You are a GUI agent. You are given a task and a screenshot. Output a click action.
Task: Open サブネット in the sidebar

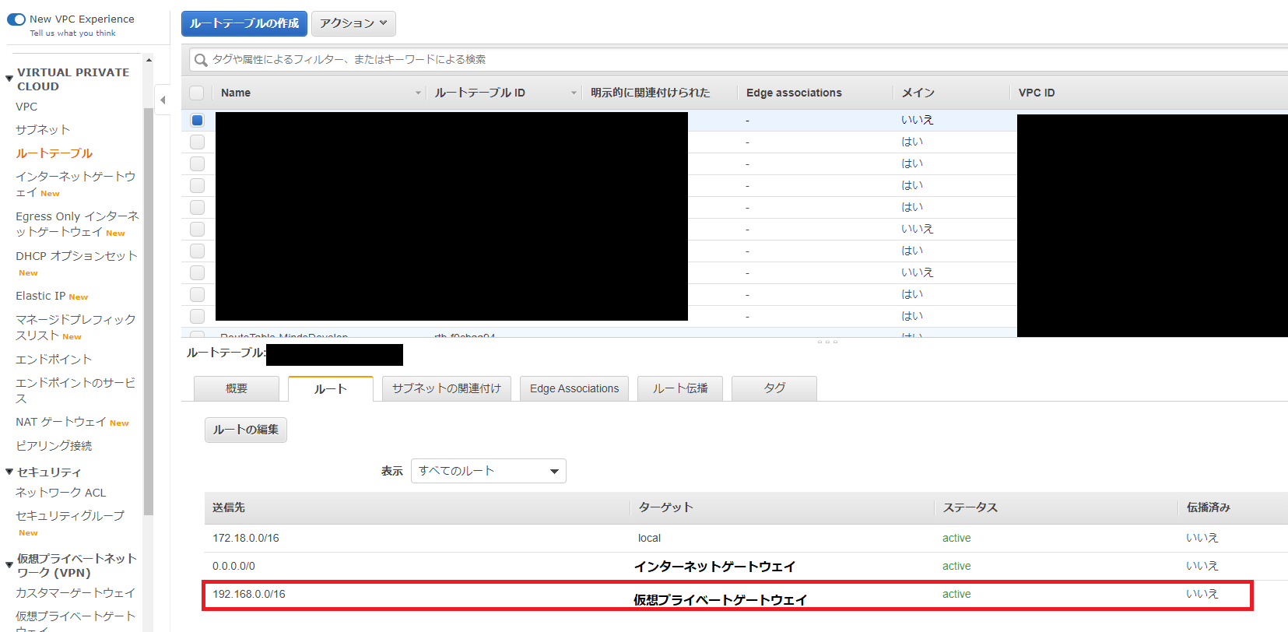(43, 130)
